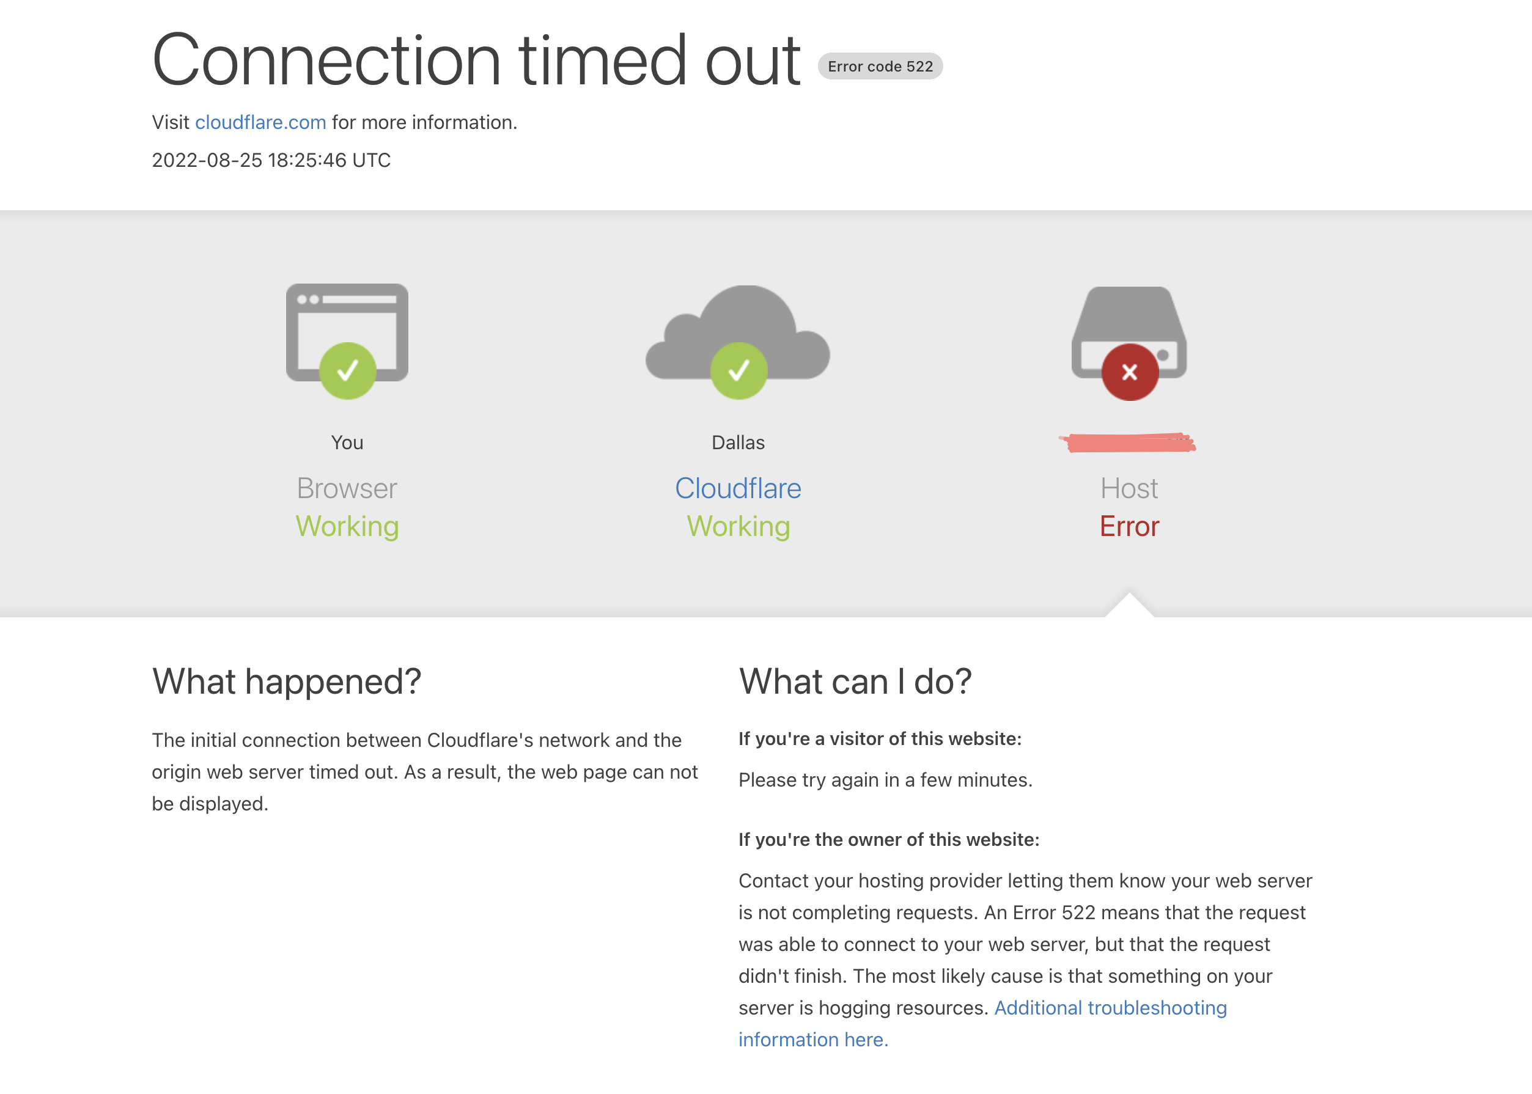Click the cloudflare.com hyperlink
Screen dimensions: 1532x1094
pyautogui.click(x=259, y=122)
